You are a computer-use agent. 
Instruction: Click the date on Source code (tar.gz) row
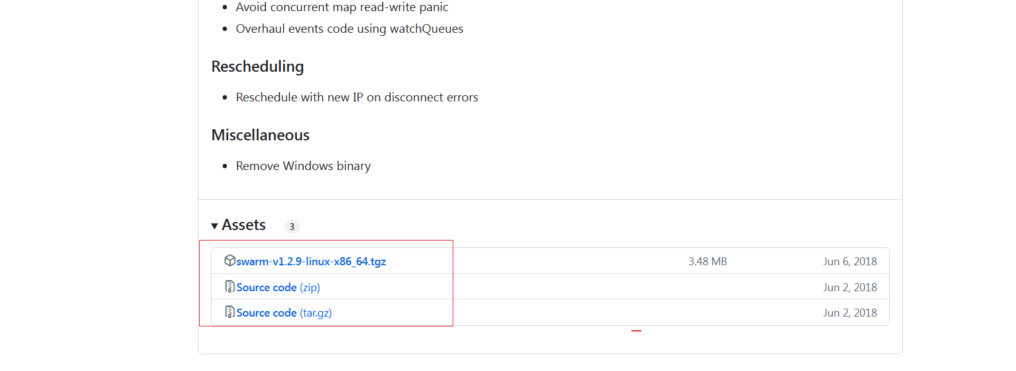[x=850, y=313]
